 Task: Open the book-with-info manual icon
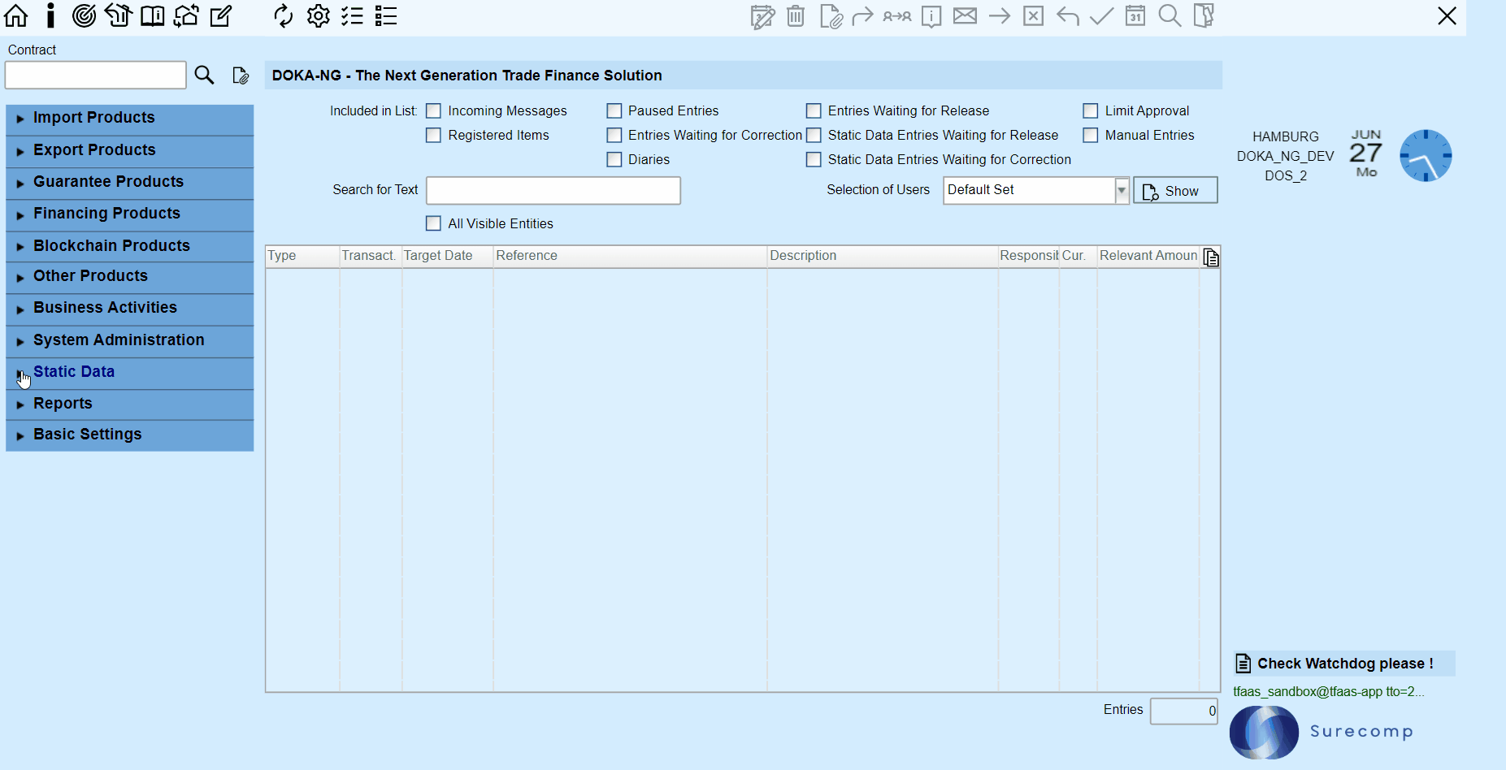(x=152, y=15)
